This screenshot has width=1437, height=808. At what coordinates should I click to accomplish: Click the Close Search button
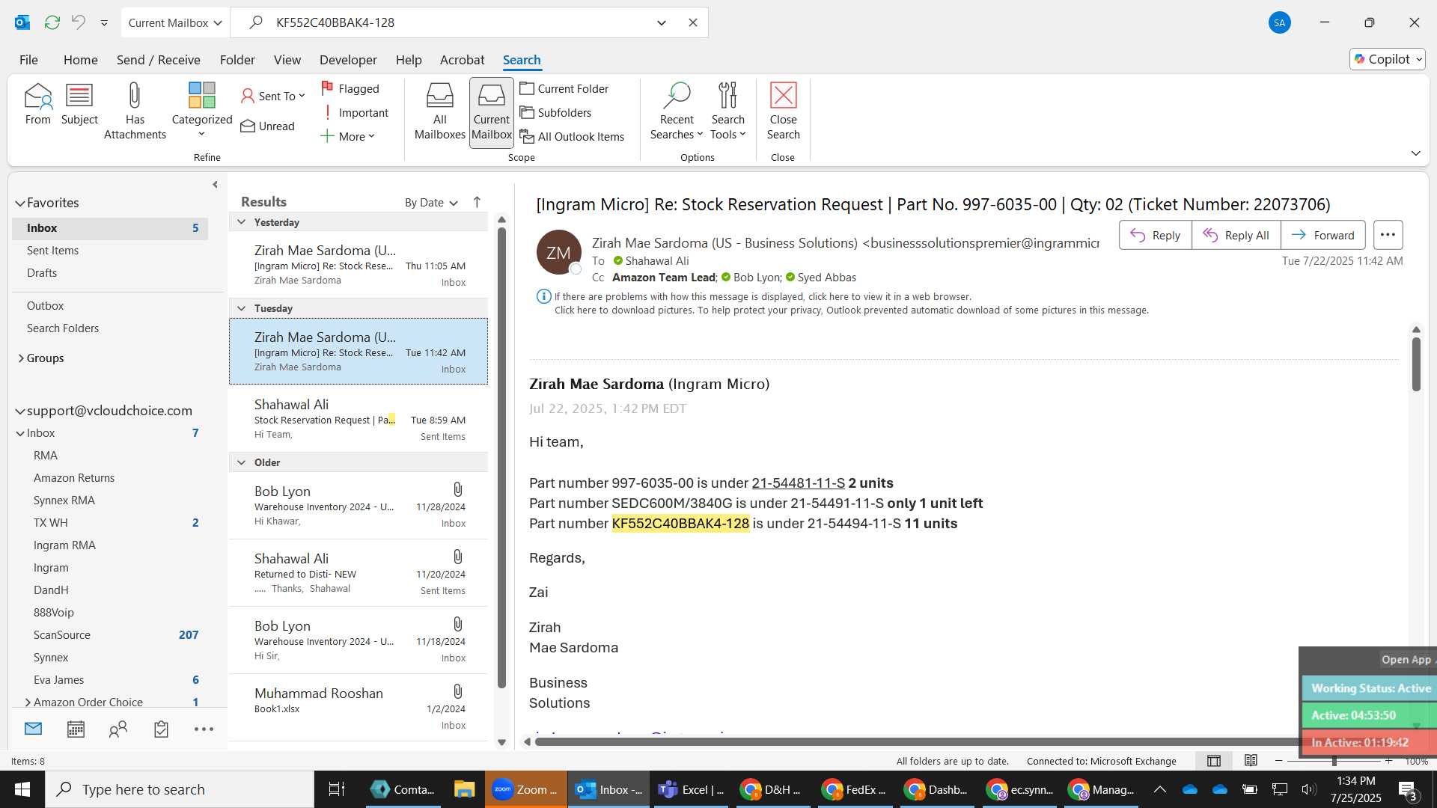783,111
